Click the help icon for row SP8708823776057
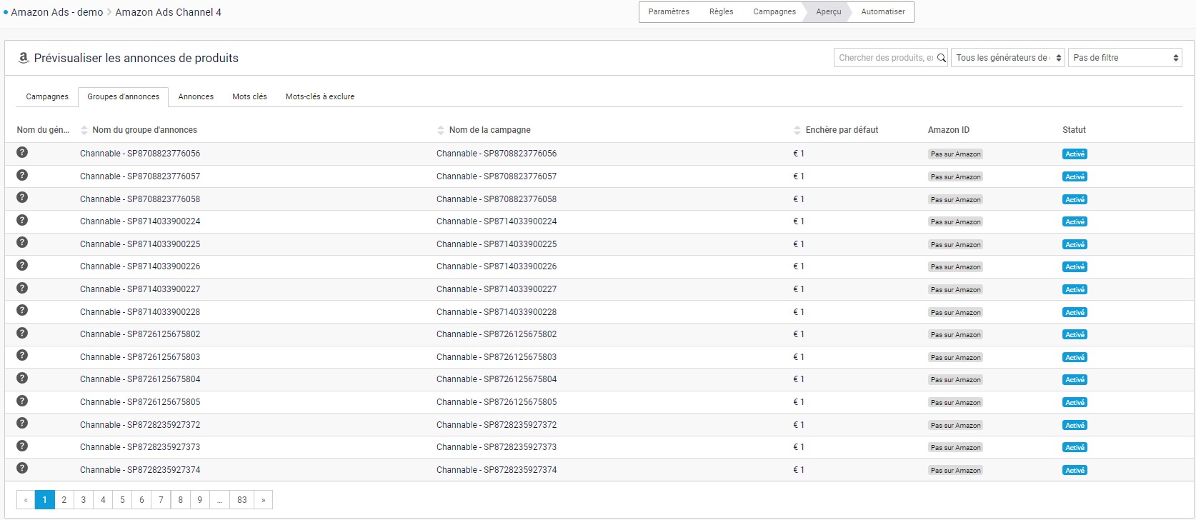This screenshot has width=1196, height=520. pyautogui.click(x=22, y=175)
